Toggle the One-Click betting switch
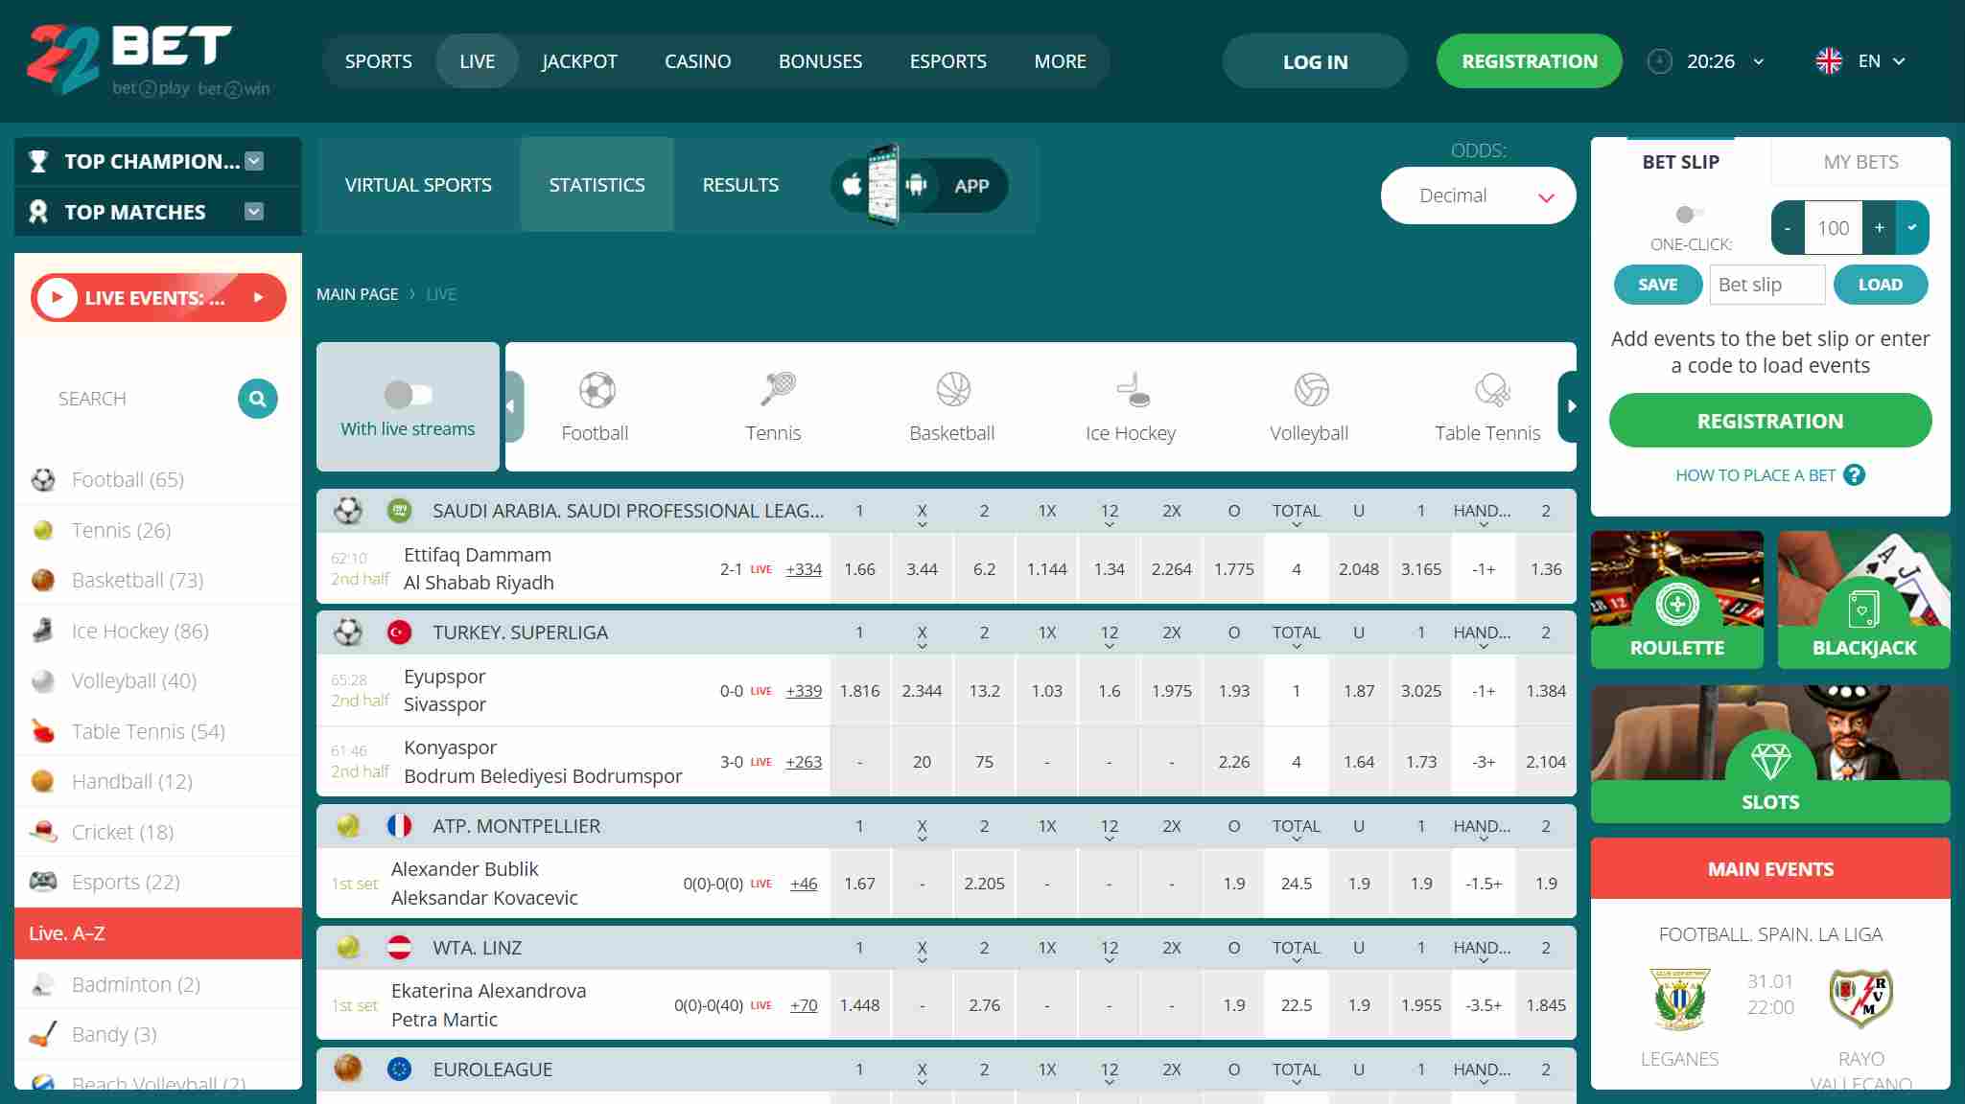 click(x=1690, y=214)
